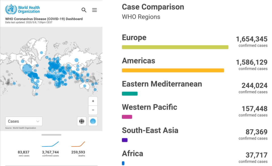Viewport: 272px width, 166px height.
Task: Select the orange Americas bar
Action: point(173,71)
